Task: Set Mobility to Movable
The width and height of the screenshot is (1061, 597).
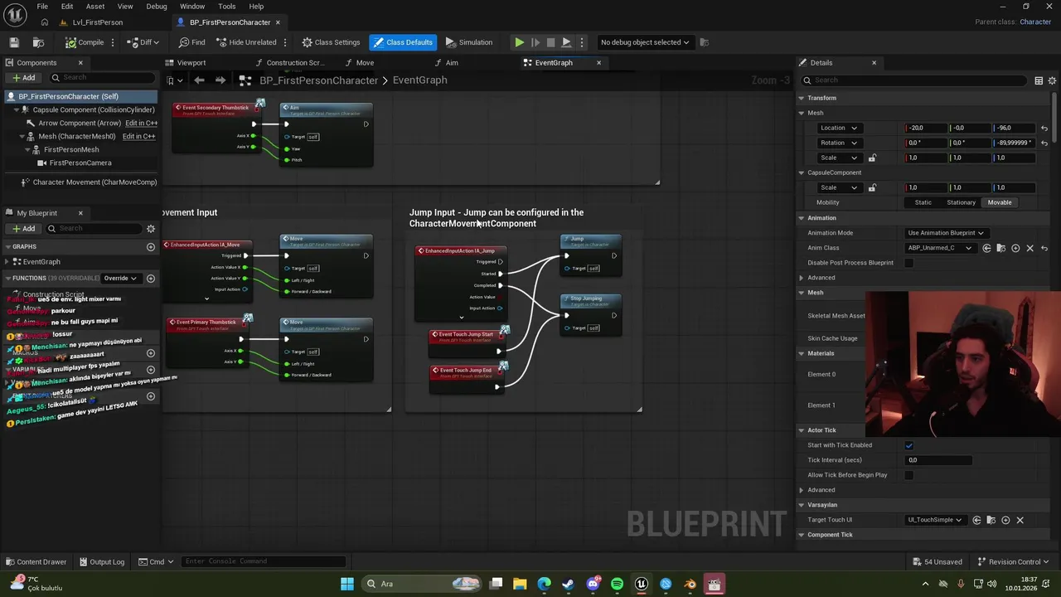Action: point(999,202)
